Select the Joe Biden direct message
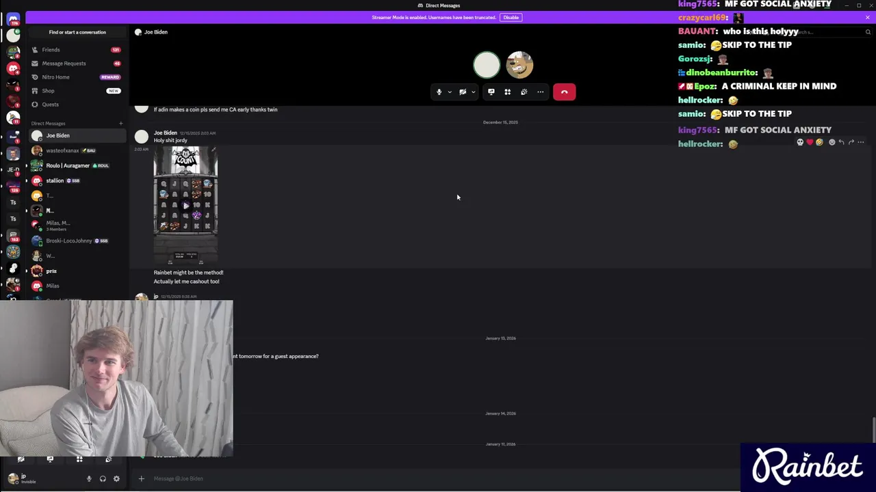The width and height of the screenshot is (876, 492). 77,135
